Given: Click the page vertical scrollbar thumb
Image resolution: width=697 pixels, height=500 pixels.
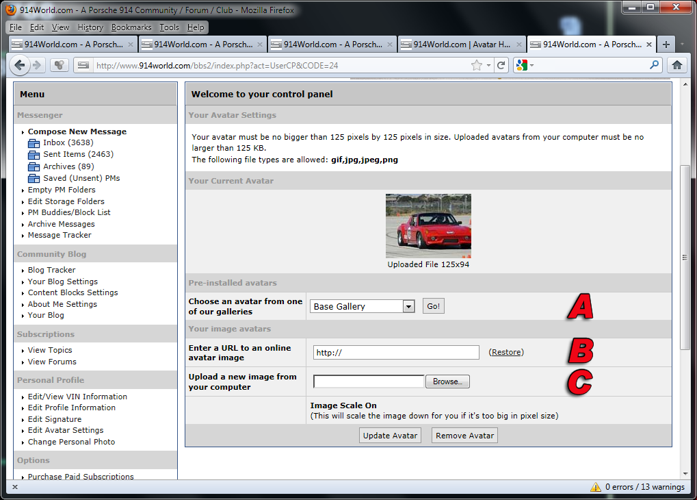Looking at the screenshot, I should tap(685, 258).
